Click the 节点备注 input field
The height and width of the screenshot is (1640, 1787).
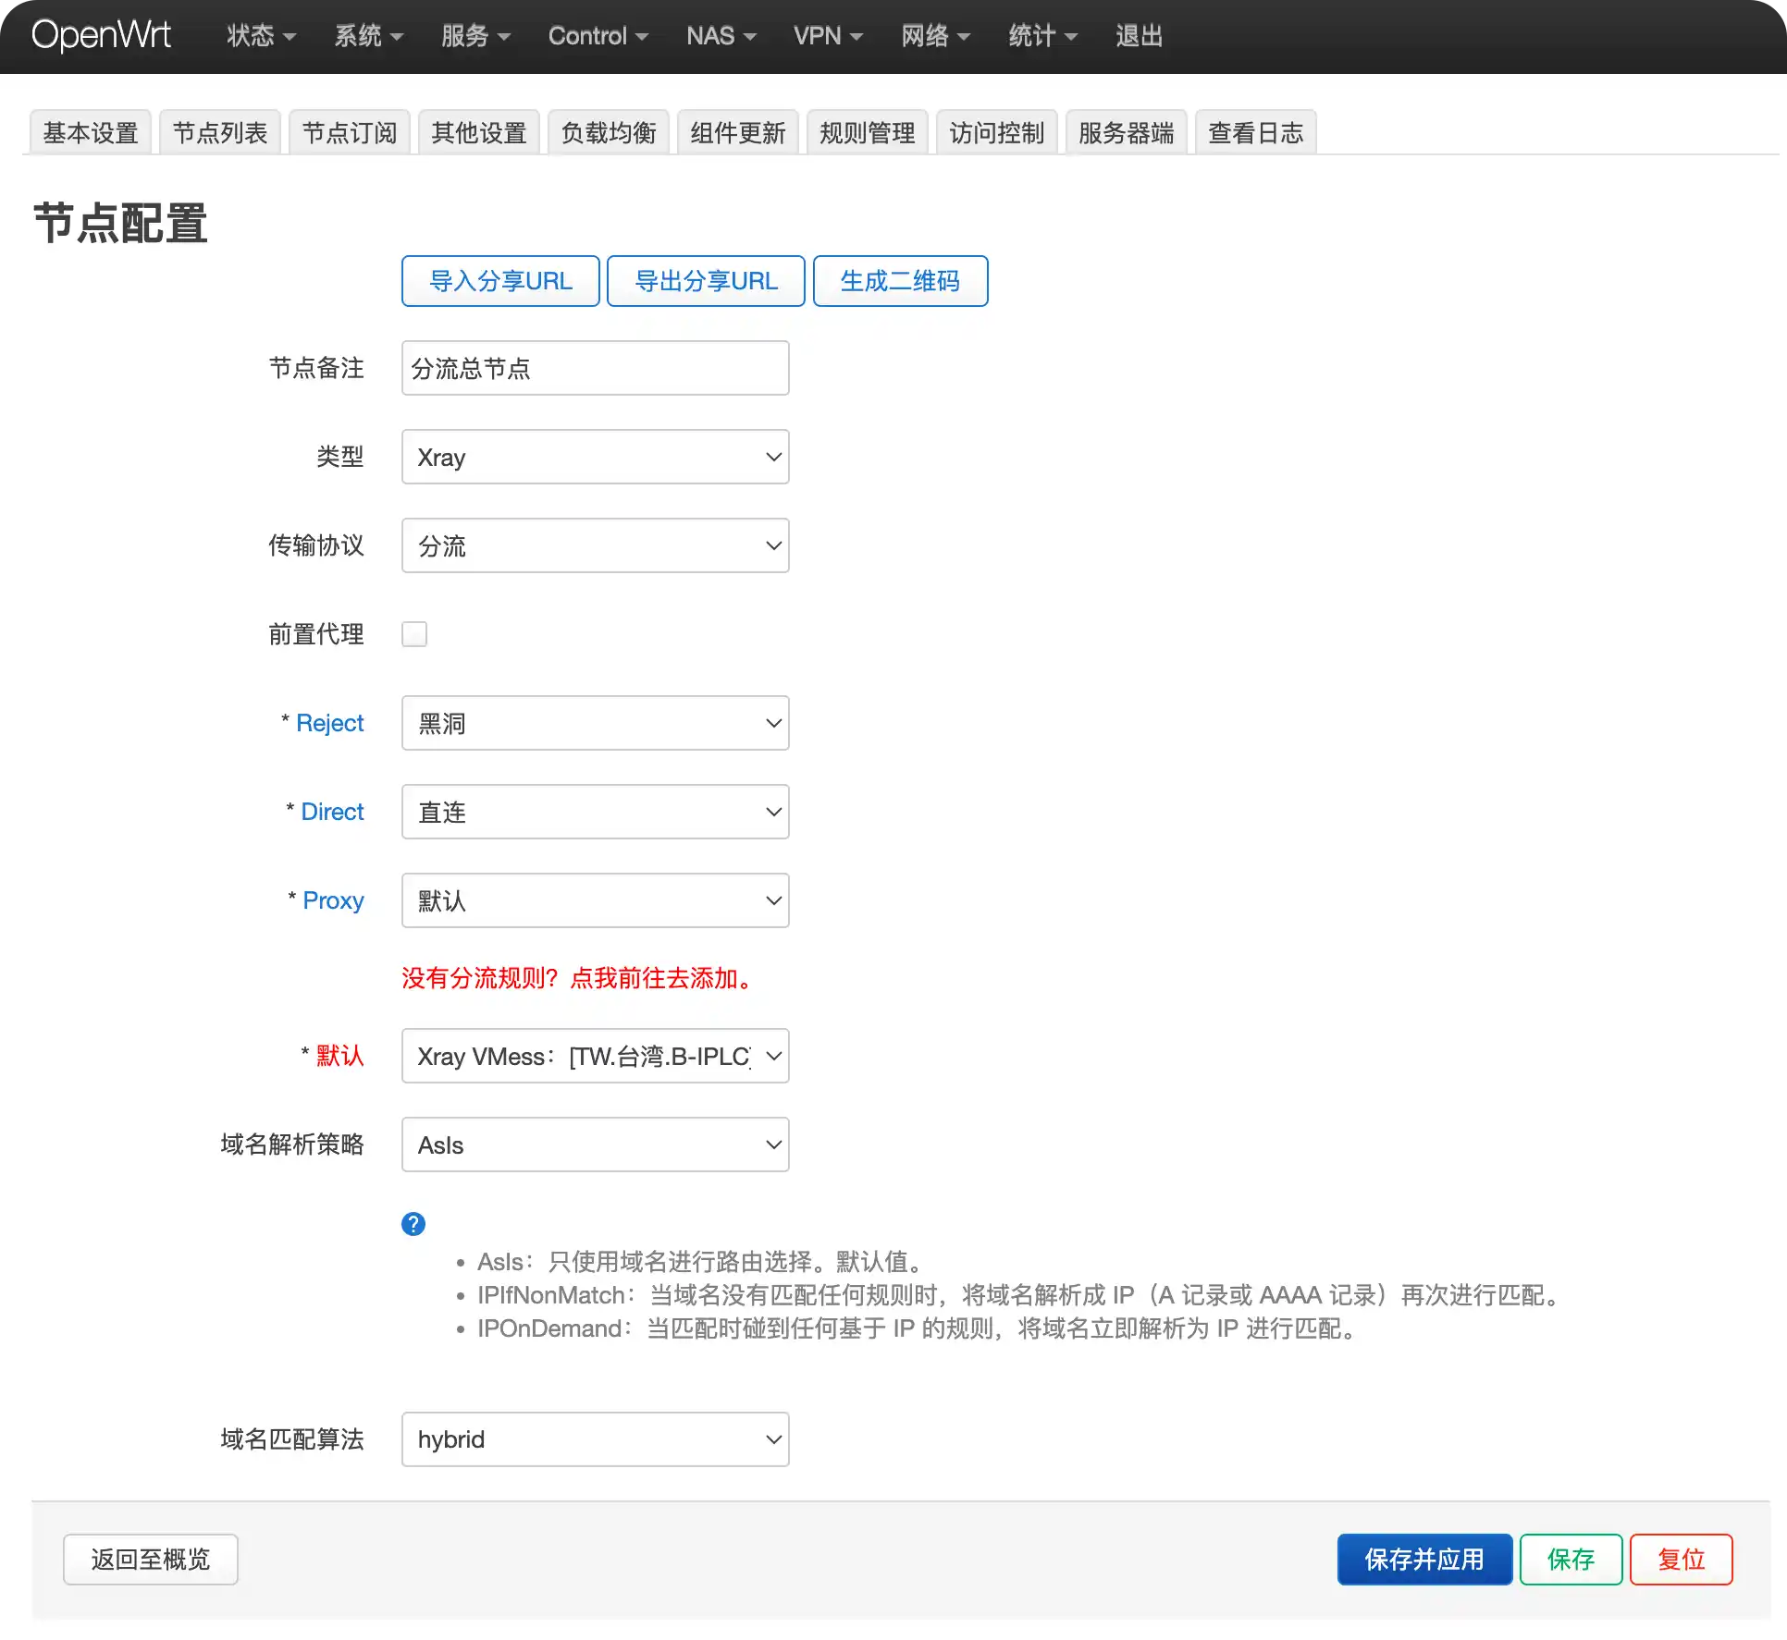[x=596, y=368]
